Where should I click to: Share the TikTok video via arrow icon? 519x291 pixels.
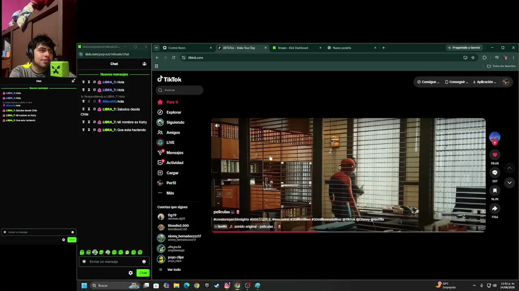[495, 209]
